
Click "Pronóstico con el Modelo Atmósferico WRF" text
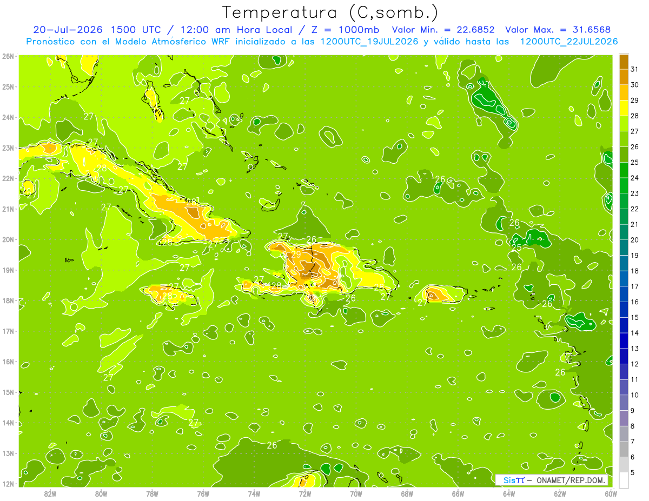[x=129, y=42]
